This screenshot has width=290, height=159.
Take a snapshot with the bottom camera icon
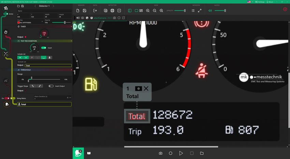pyautogui.click(x=160, y=153)
